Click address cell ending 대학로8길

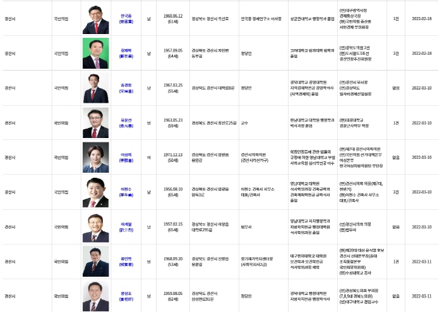click(213, 88)
